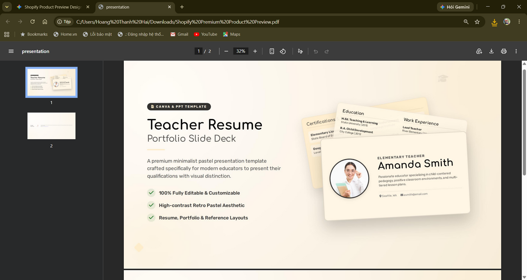The height and width of the screenshot is (280, 527).
Task: Open the Gmail bookmark
Action: coord(179,34)
